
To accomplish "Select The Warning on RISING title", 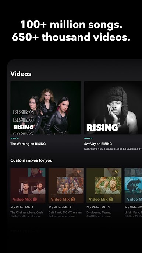I will point(28,143).
